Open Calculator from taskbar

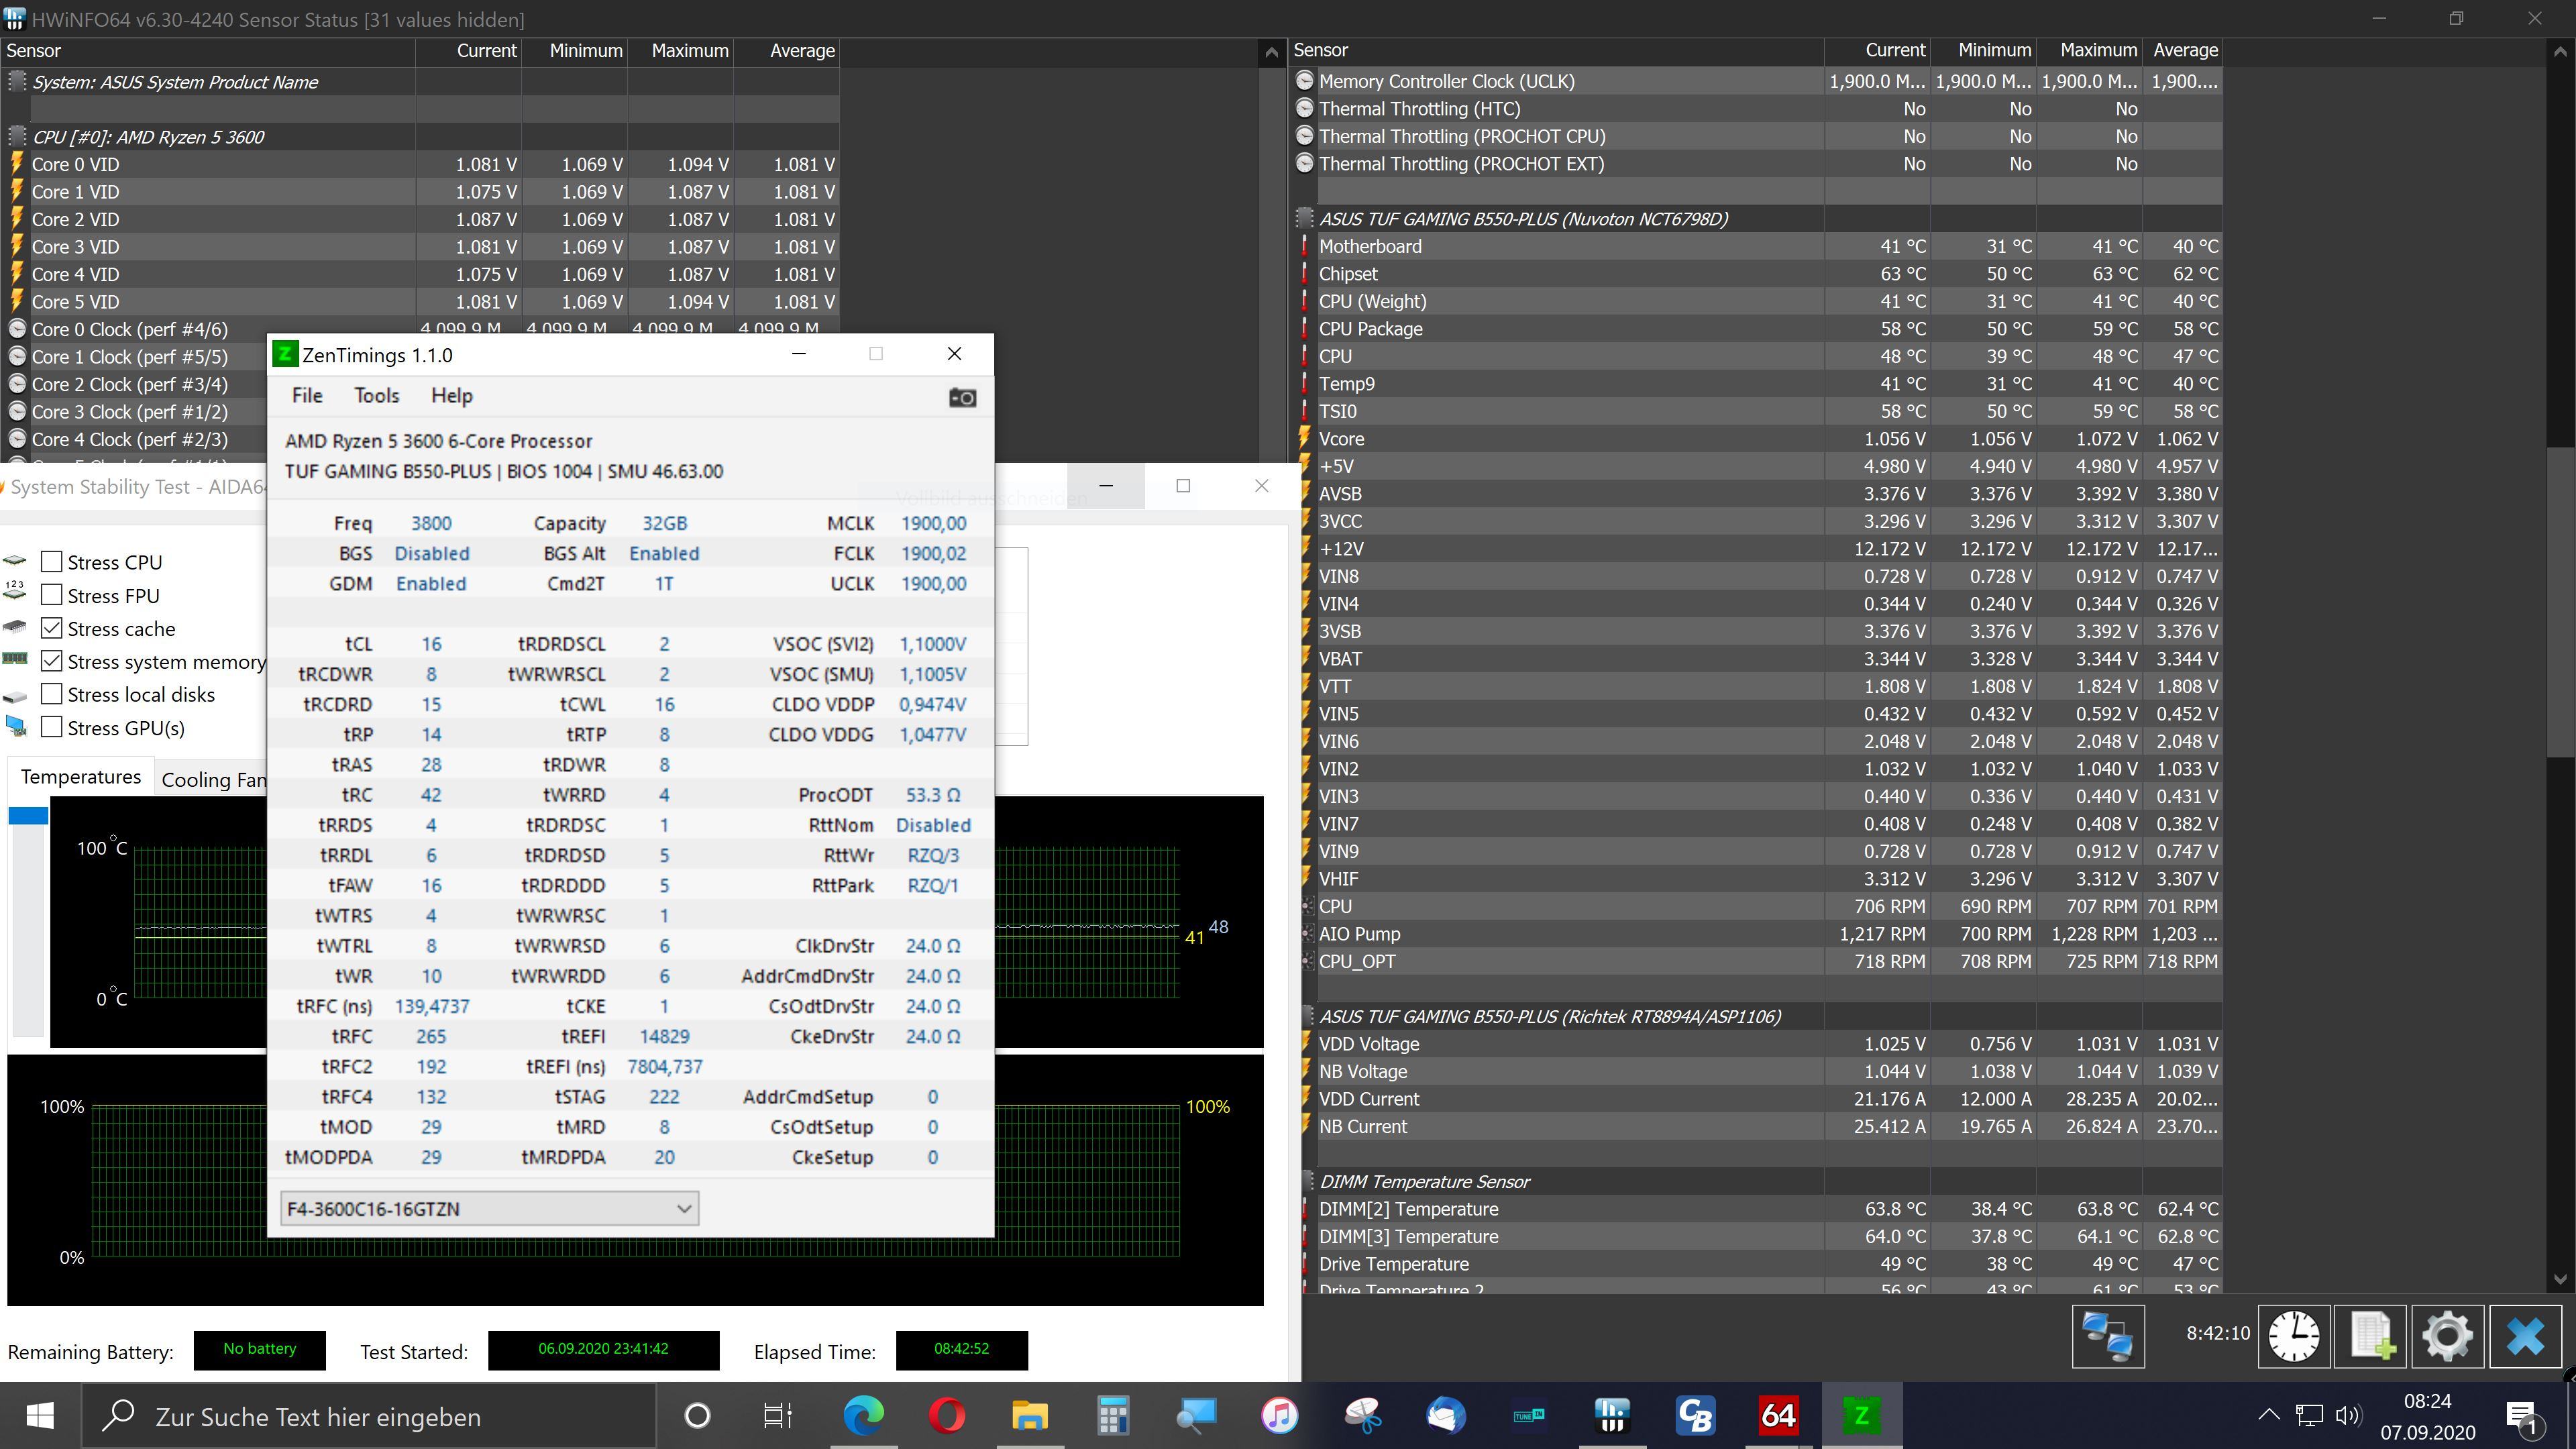(1112, 1415)
